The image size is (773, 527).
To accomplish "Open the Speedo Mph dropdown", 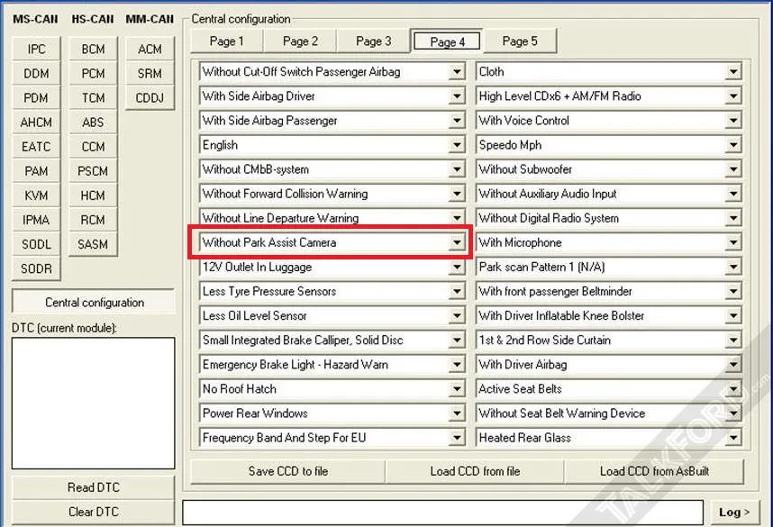I will tap(732, 145).
